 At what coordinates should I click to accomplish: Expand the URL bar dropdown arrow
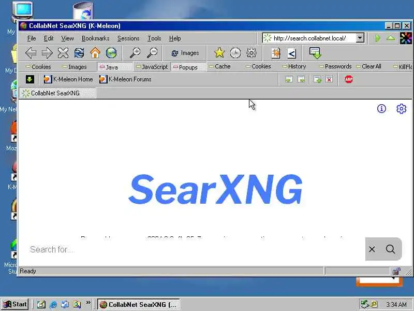(360, 38)
